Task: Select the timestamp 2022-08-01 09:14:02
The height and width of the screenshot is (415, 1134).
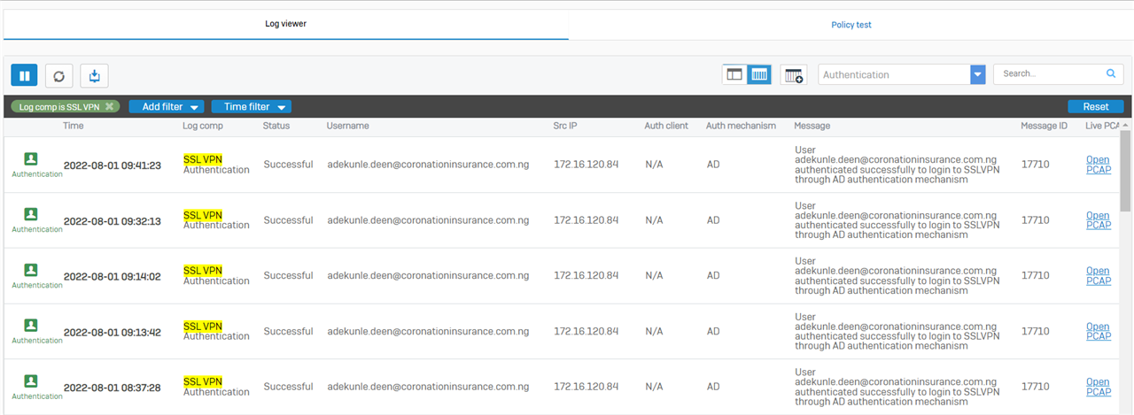Action: (x=113, y=277)
